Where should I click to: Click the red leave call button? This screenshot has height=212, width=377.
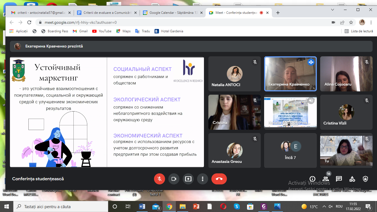pyautogui.click(x=219, y=179)
